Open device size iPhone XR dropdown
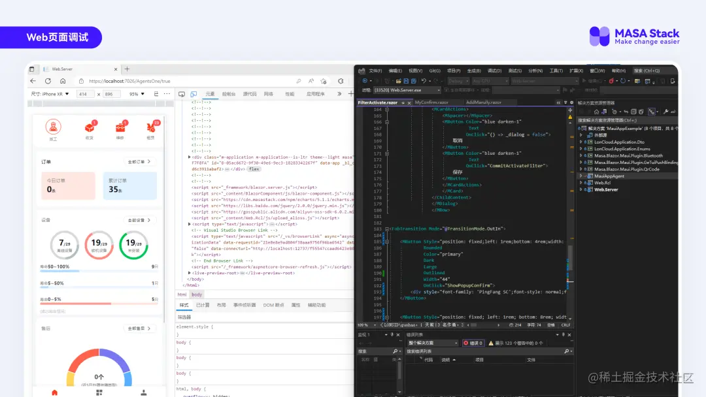The width and height of the screenshot is (706, 397). click(50, 94)
